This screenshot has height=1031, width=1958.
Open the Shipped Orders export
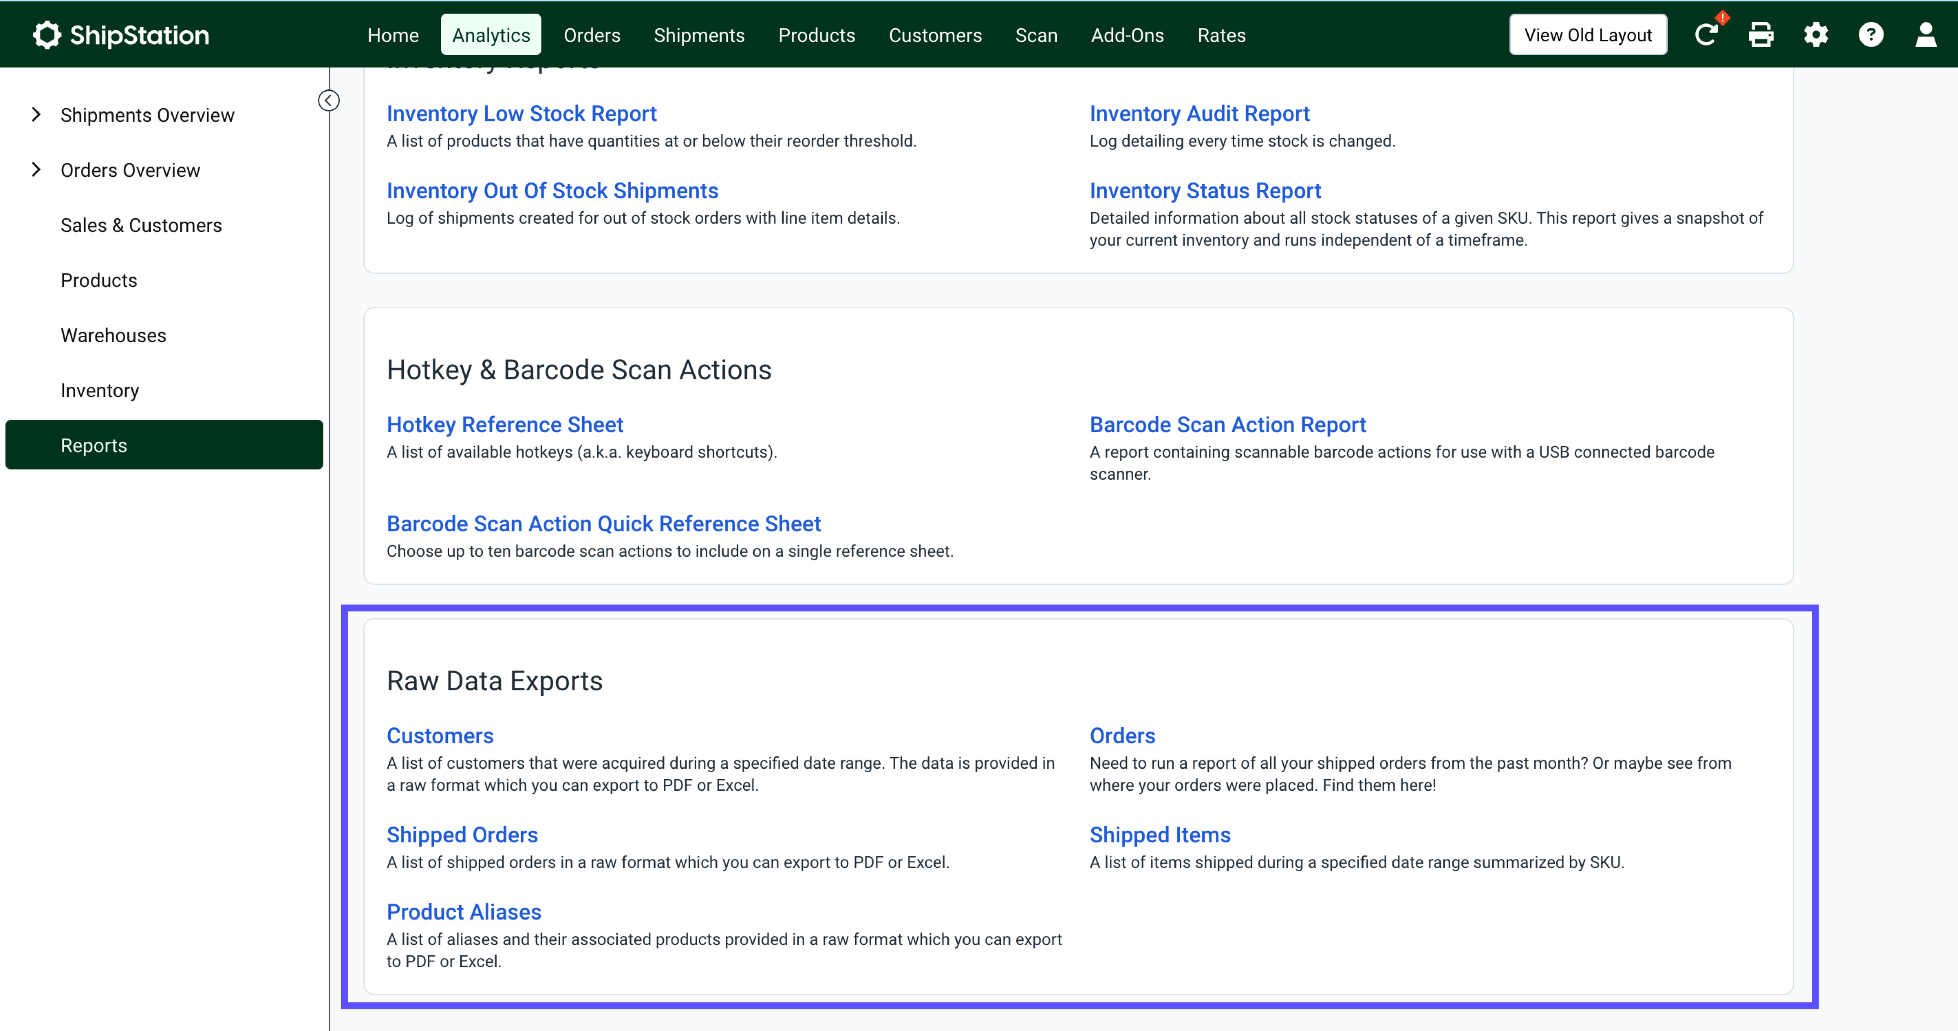click(x=462, y=834)
